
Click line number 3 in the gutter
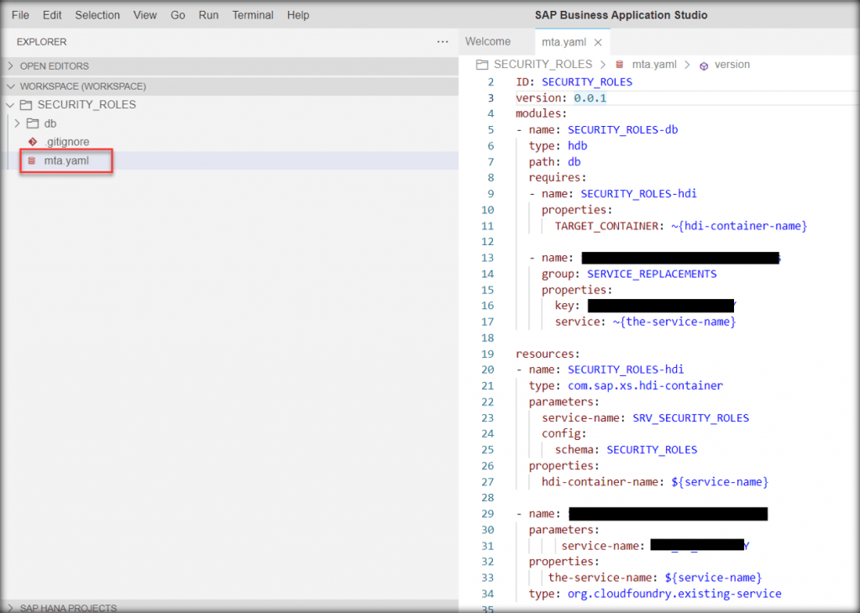[x=490, y=98]
